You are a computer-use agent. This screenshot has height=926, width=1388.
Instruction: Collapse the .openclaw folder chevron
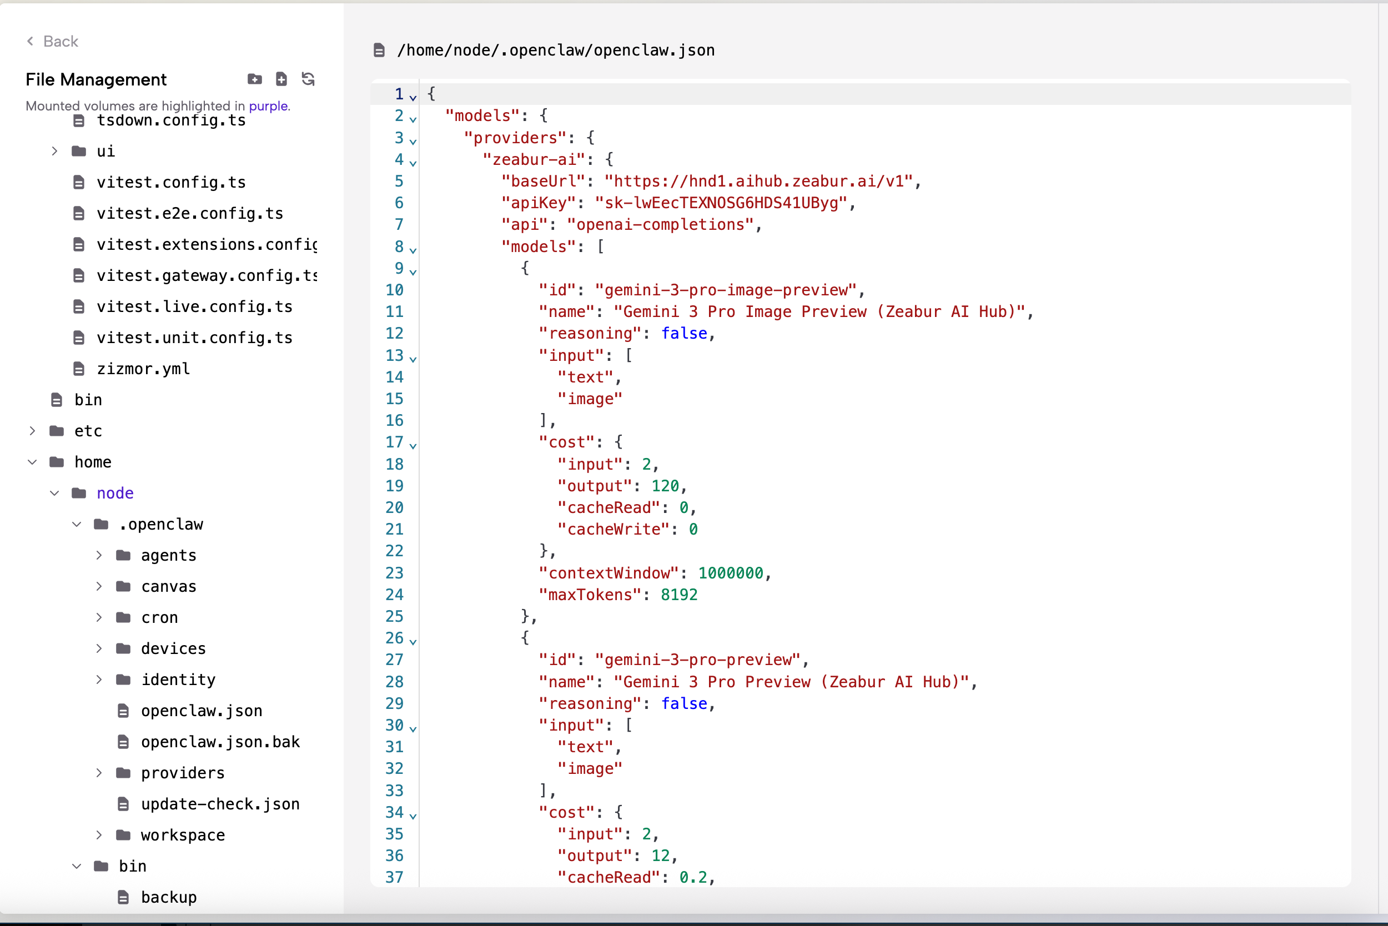pos(77,525)
